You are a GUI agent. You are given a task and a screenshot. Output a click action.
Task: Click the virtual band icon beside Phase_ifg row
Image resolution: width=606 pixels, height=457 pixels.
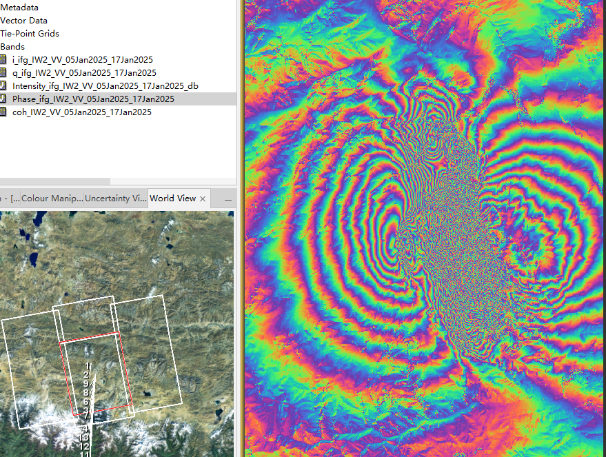(x=3, y=99)
